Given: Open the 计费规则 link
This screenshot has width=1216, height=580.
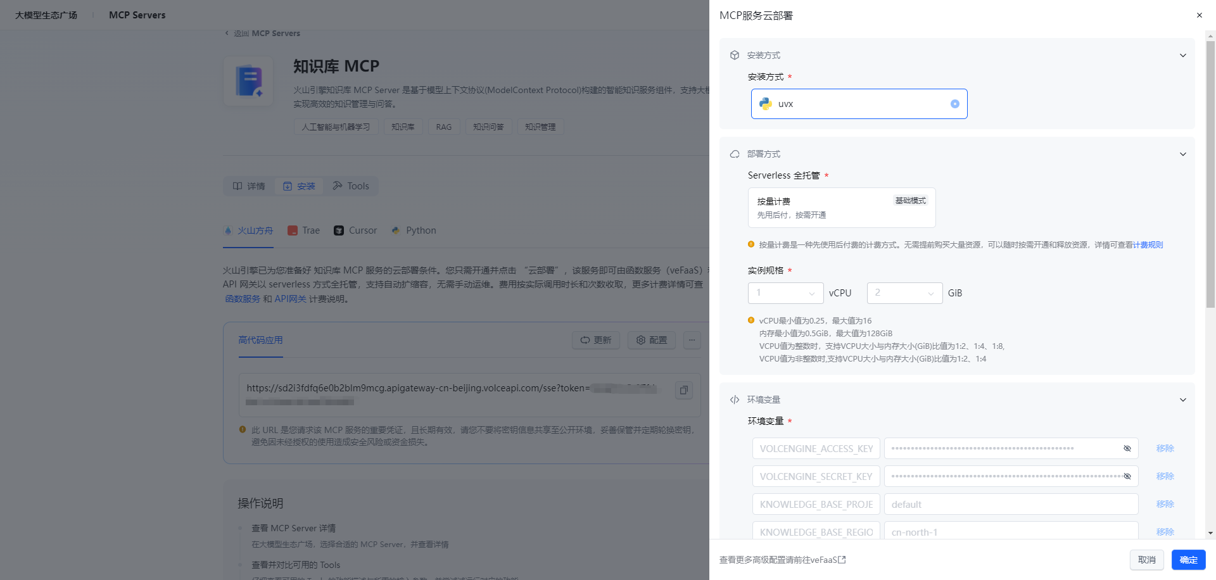Looking at the screenshot, I should pos(1148,245).
